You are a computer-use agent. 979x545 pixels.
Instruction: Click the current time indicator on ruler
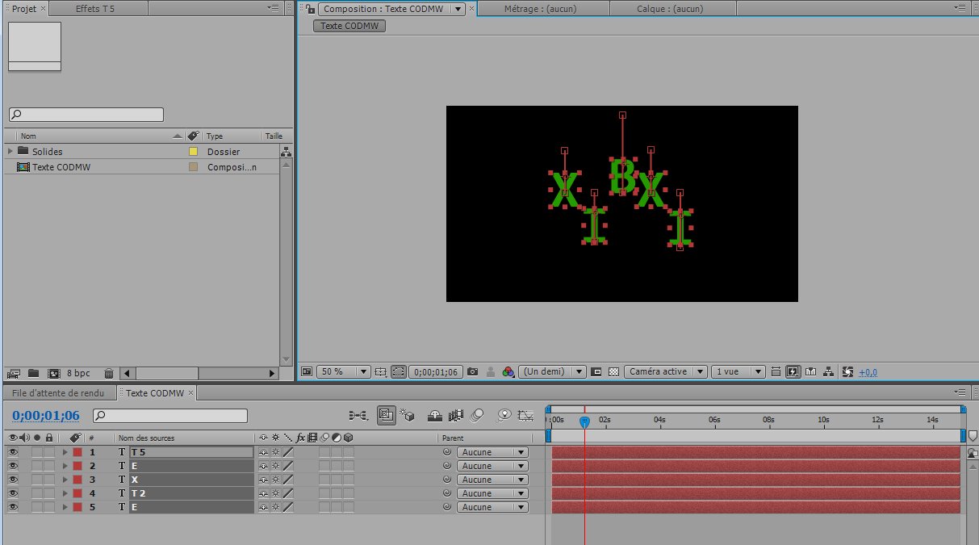click(584, 421)
